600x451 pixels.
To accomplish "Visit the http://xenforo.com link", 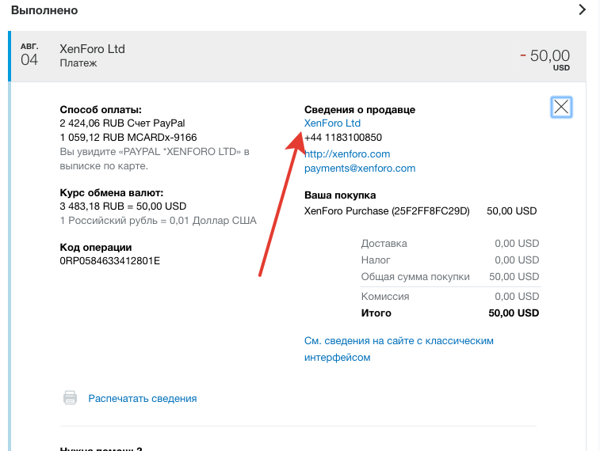I will click(347, 154).
